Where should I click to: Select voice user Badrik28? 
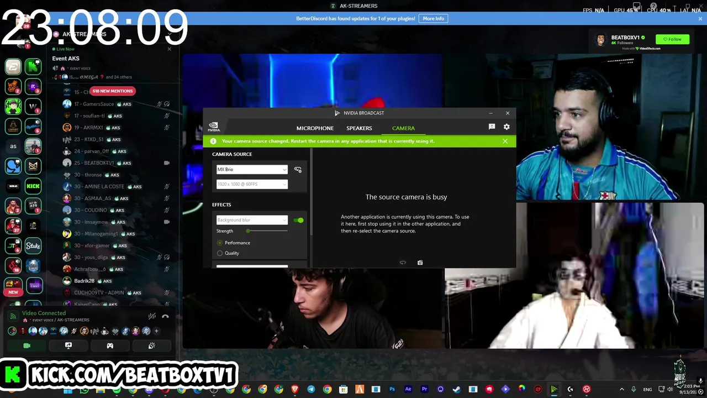[115, 281]
